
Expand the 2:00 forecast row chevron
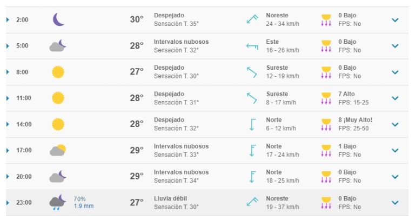click(x=395, y=20)
